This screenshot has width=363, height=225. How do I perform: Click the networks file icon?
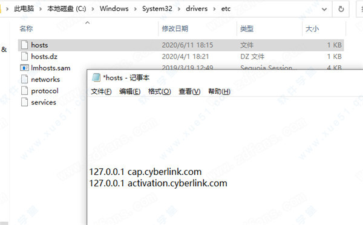(x=24, y=79)
